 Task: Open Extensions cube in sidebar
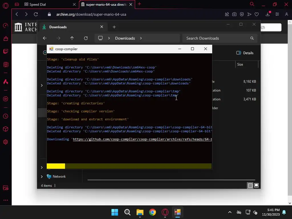coord(6,129)
